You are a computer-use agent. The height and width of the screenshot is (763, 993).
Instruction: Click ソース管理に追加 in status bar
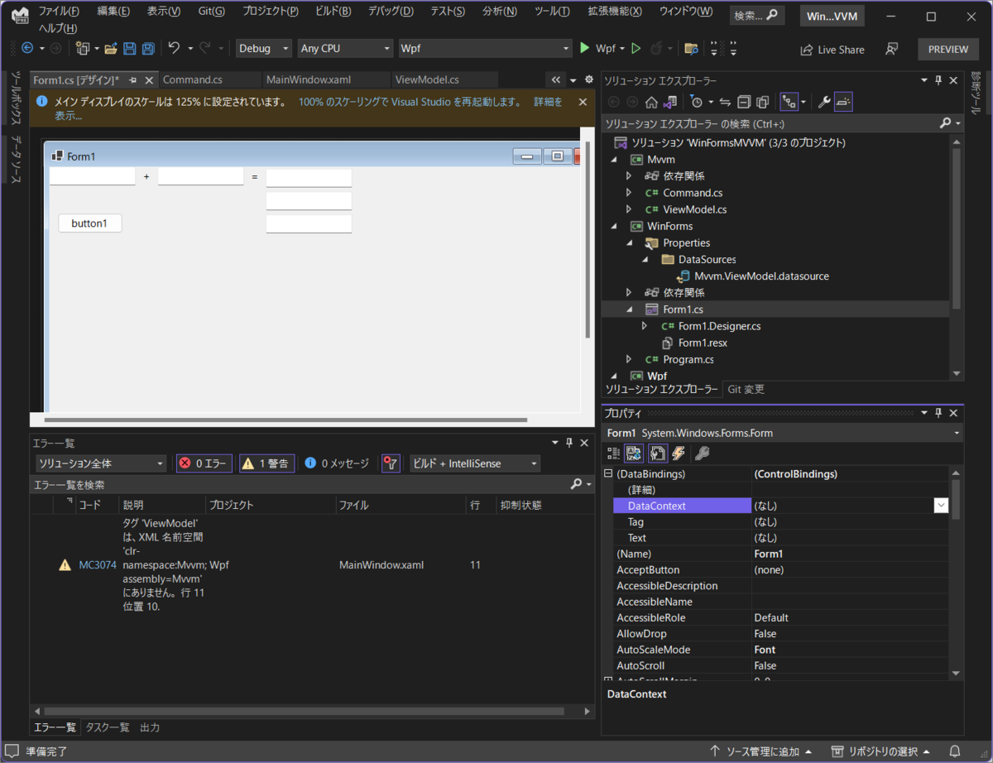coord(762,751)
